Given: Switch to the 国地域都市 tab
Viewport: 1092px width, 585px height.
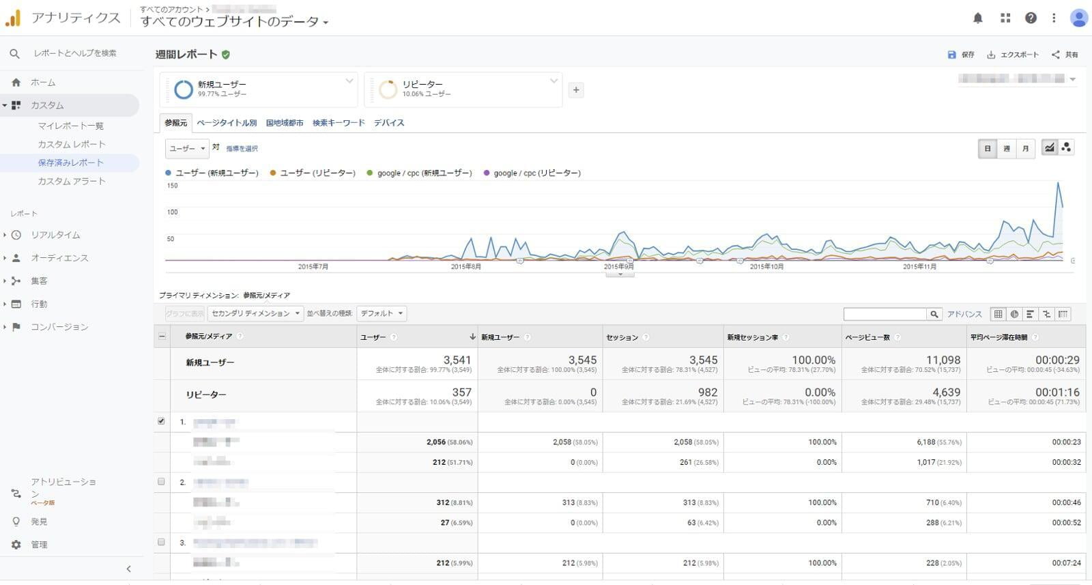Looking at the screenshot, I should tap(285, 123).
